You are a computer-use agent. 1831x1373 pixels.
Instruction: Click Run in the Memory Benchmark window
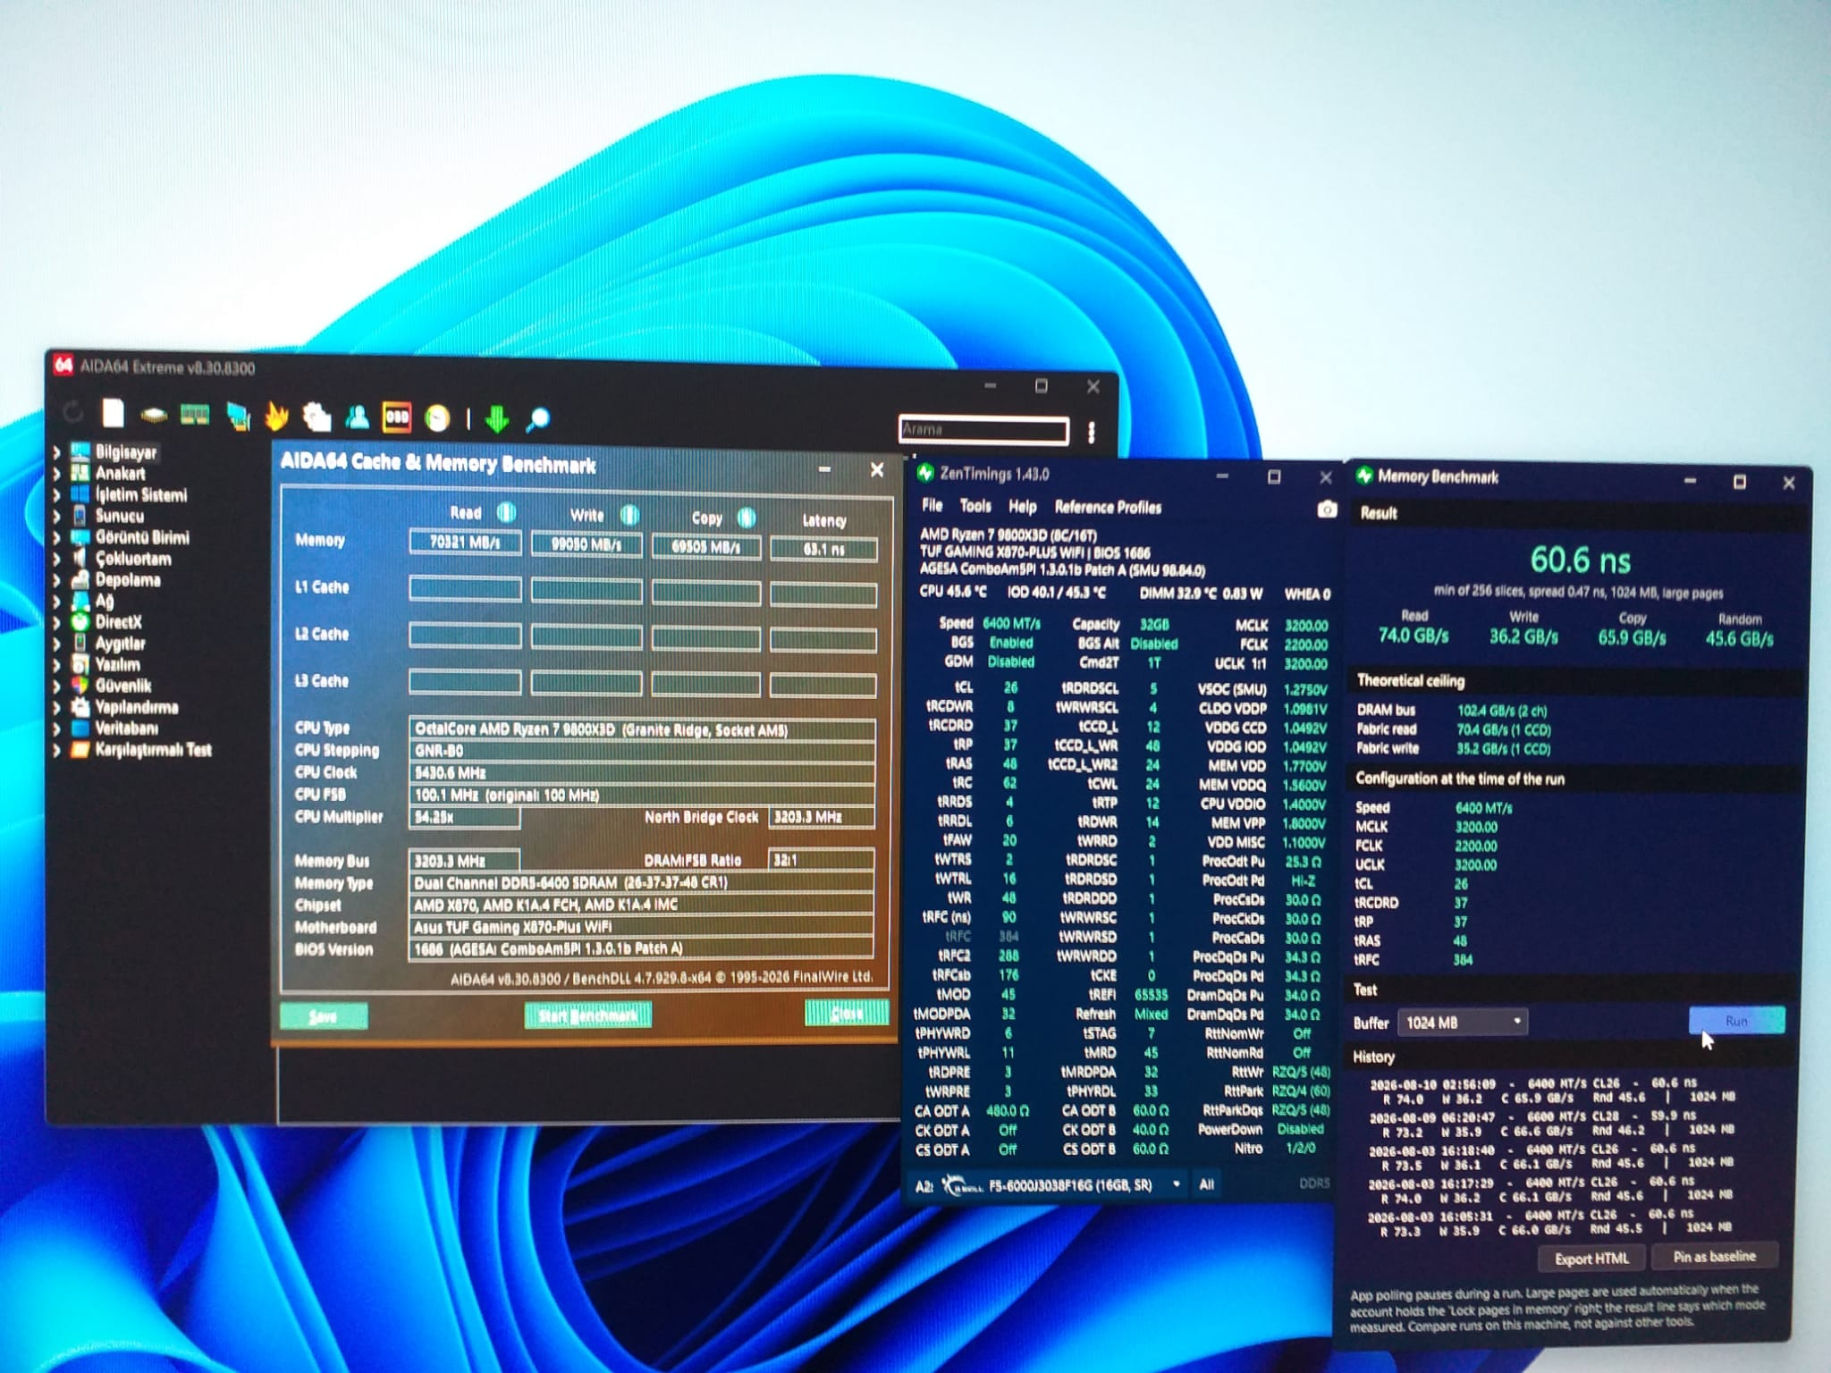(x=1736, y=1021)
